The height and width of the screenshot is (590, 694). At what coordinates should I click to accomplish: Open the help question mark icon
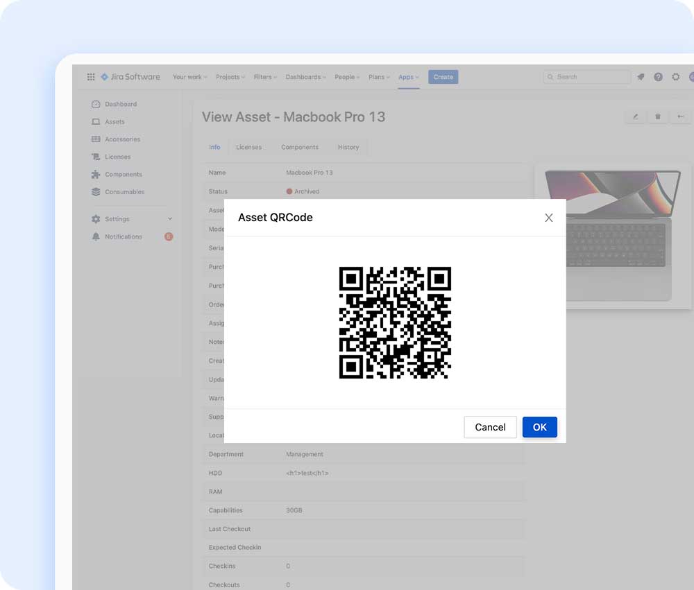coord(658,77)
